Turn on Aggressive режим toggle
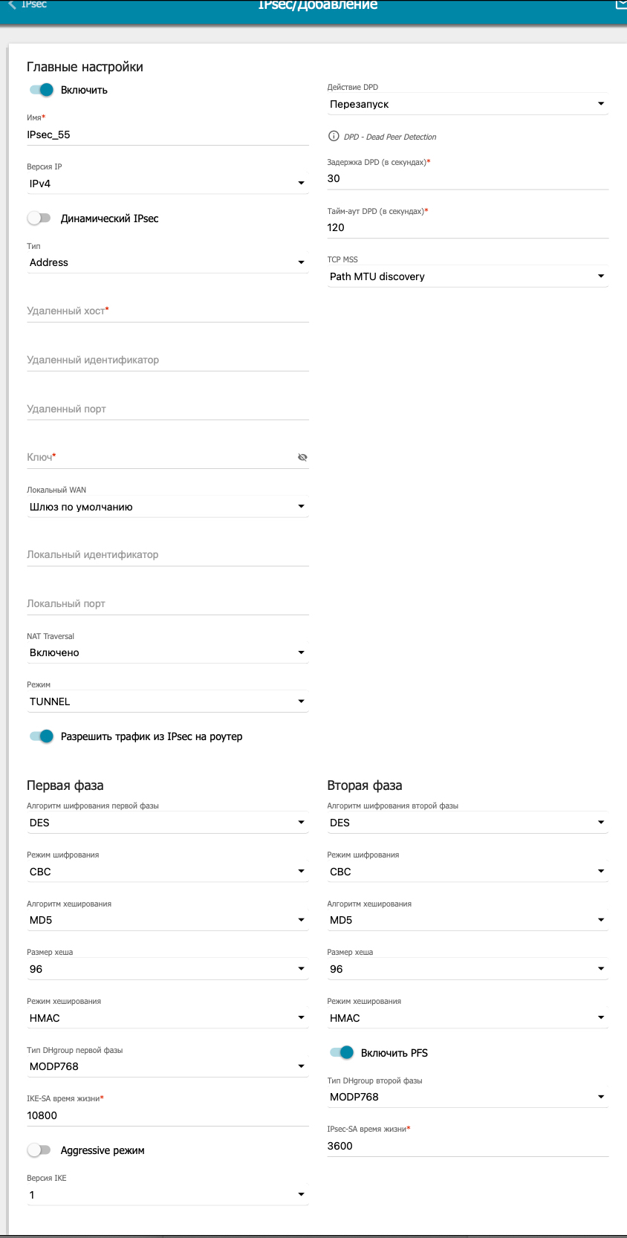This screenshot has width=627, height=1238. (x=39, y=1150)
